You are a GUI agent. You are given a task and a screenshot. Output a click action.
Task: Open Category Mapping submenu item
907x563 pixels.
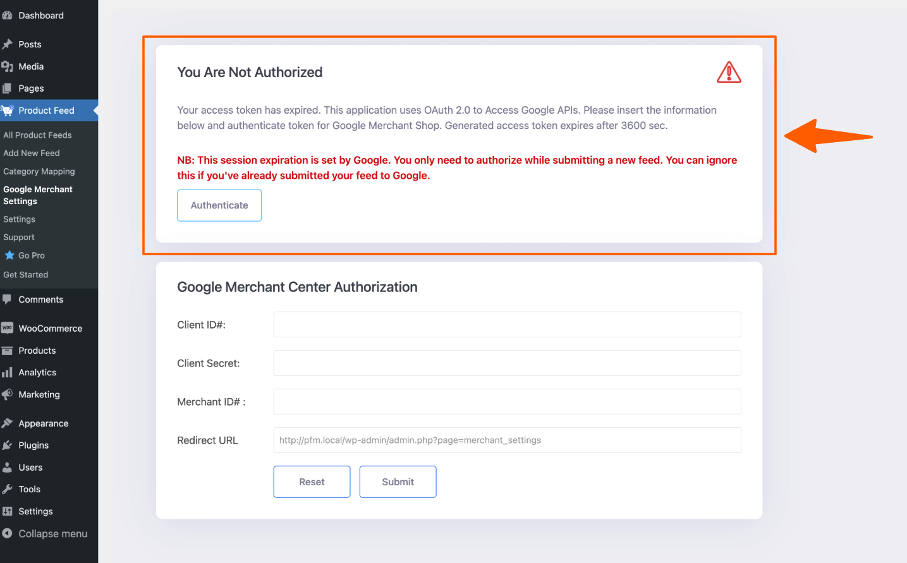click(x=39, y=171)
